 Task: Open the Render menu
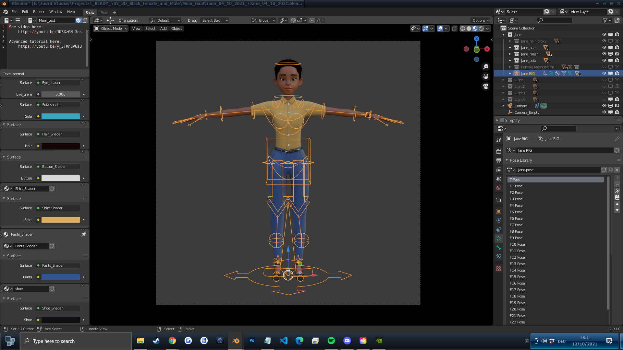(39, 12)
